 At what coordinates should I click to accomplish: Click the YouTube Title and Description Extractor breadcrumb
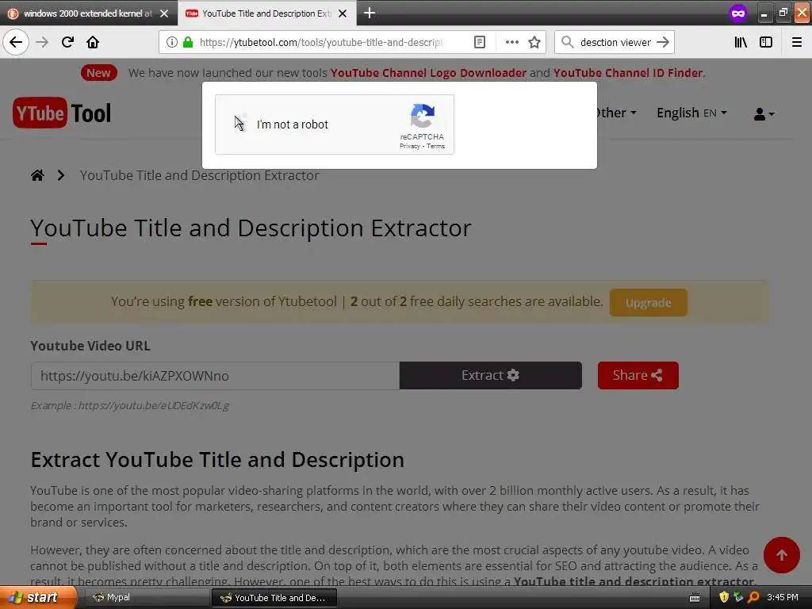coord(199,175)
